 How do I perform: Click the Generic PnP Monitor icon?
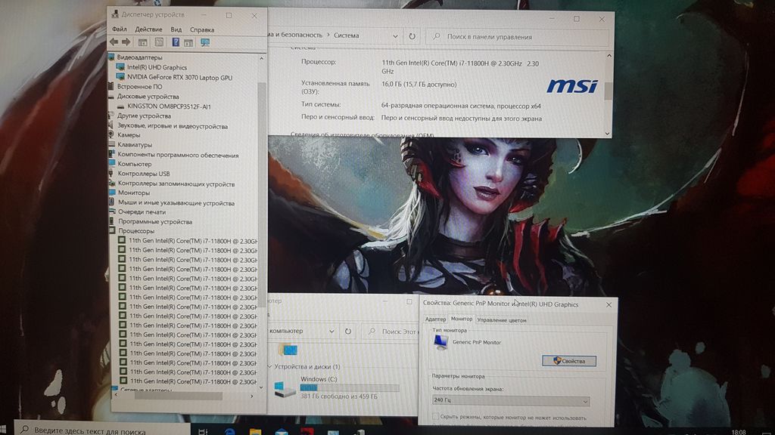pos(441,342)
